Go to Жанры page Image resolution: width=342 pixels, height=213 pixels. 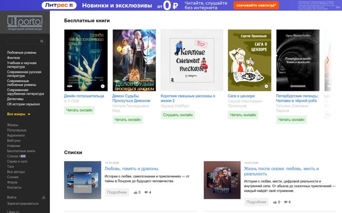[12, 125]
